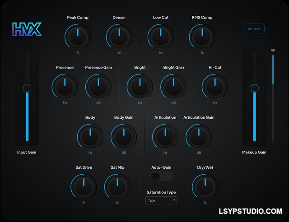Click the Presence Gain knob
289x222 pixels.
click(x=98, y=87)
